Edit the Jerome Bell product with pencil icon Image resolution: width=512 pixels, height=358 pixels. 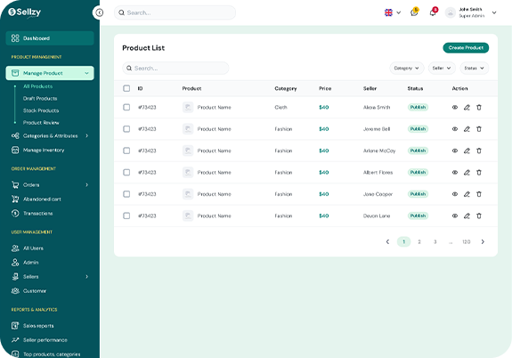(467, 129)
